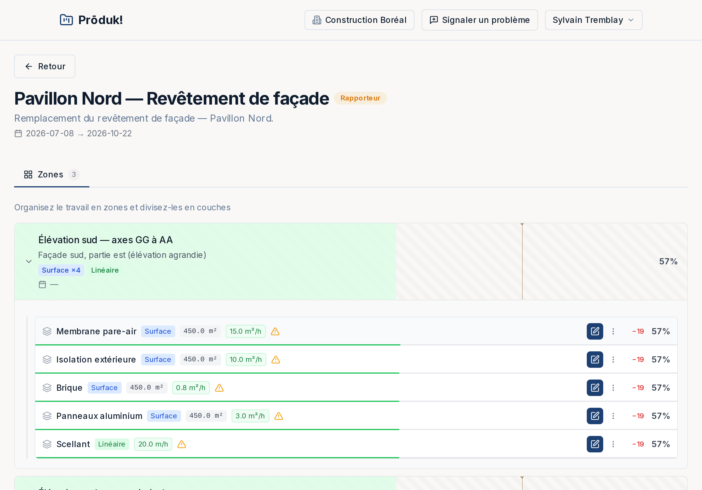
Task: Click the Membrane pare-air progress bar
Action: 356,345
